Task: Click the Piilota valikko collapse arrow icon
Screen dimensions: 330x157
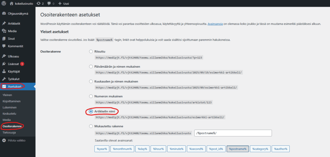Action: click(4, 140)
